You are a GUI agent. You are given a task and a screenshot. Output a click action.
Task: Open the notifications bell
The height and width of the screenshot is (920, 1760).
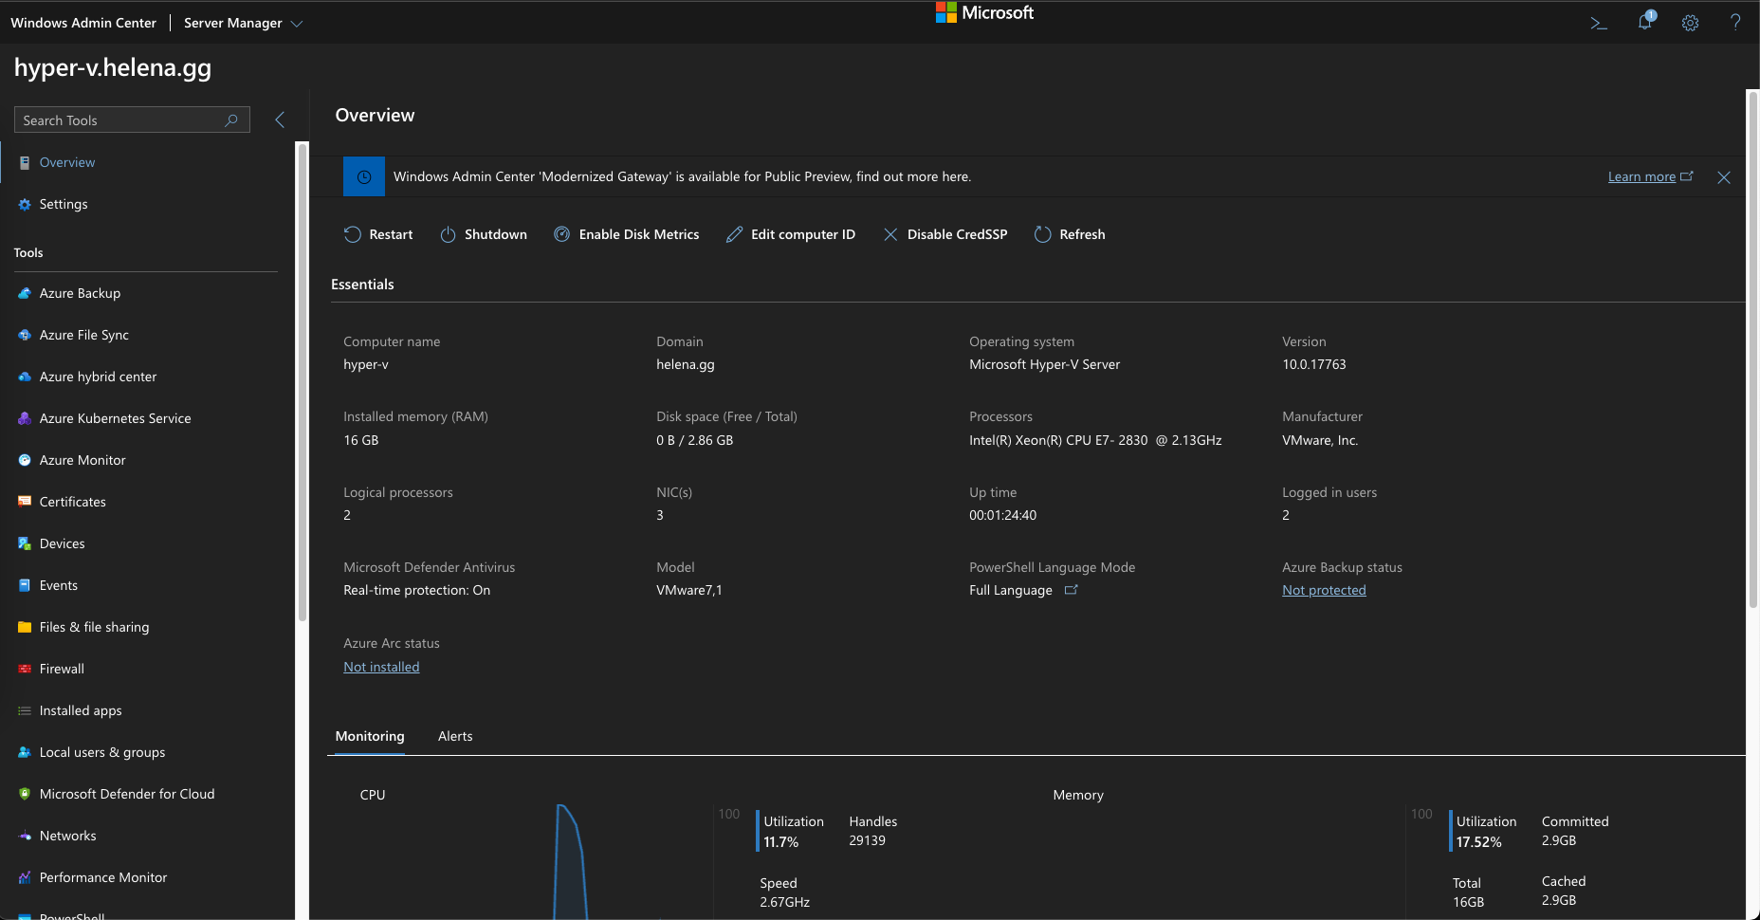1644,22
